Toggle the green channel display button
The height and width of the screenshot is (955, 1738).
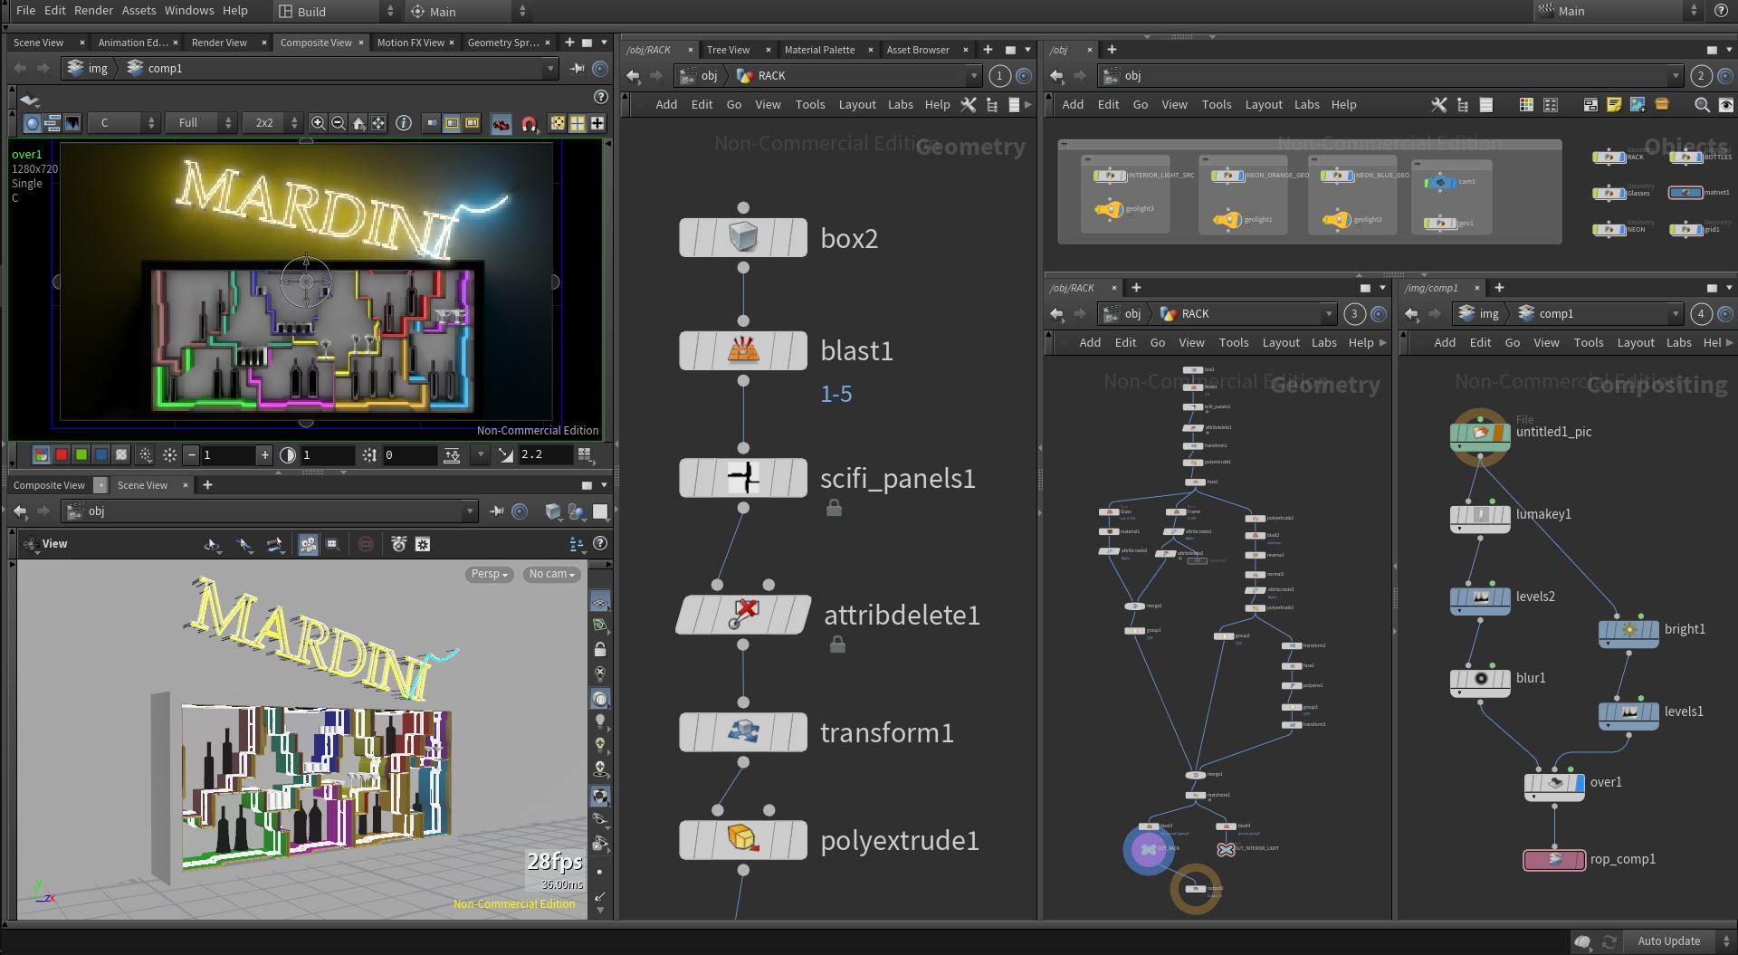81,454
